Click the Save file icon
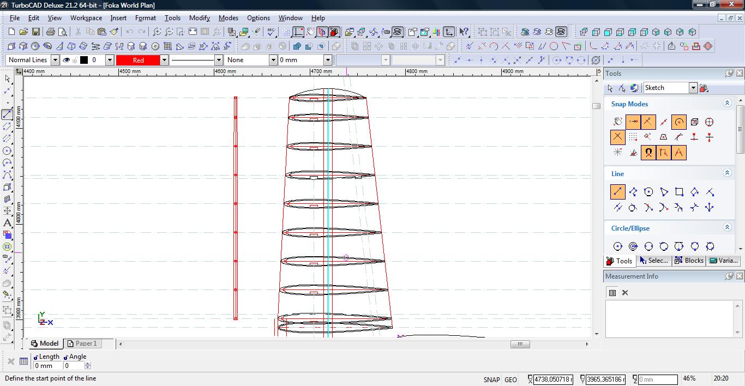Screen dimensions: 745x386 (36, 32)
